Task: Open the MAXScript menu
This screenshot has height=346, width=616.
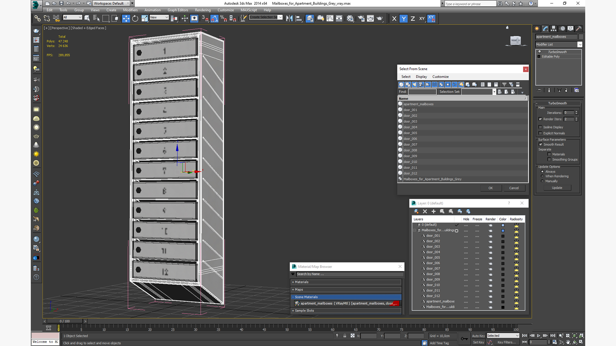Action: click(249, 10)
